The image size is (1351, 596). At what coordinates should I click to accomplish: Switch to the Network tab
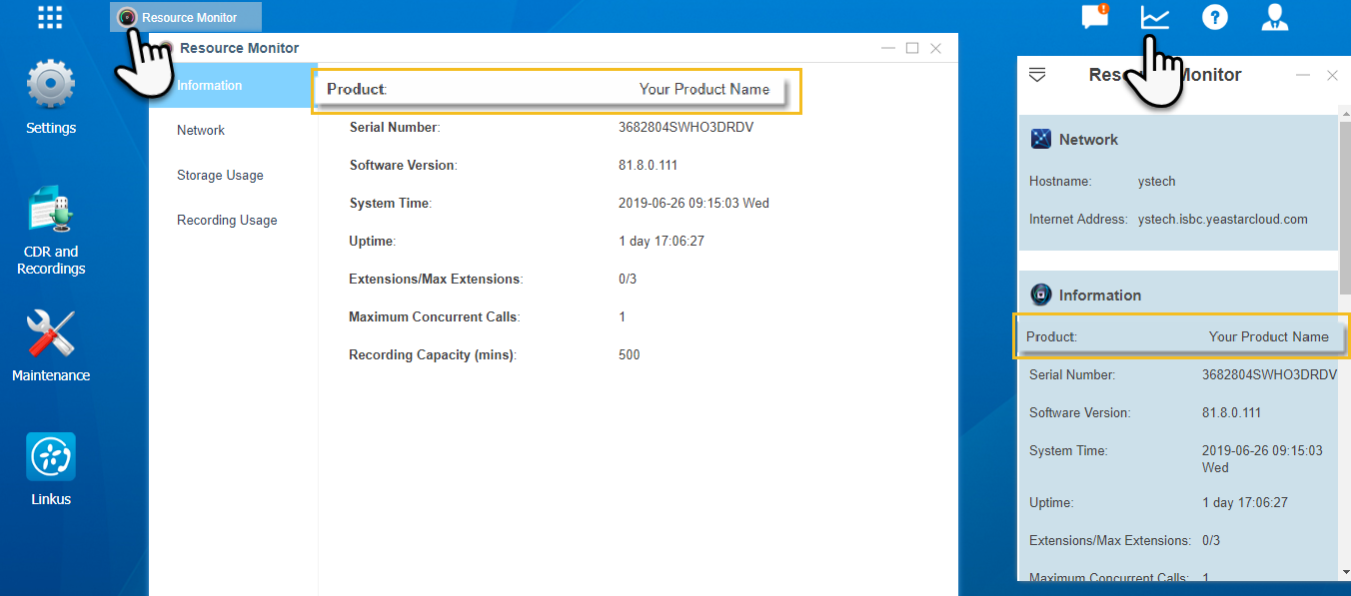point(201,131)
